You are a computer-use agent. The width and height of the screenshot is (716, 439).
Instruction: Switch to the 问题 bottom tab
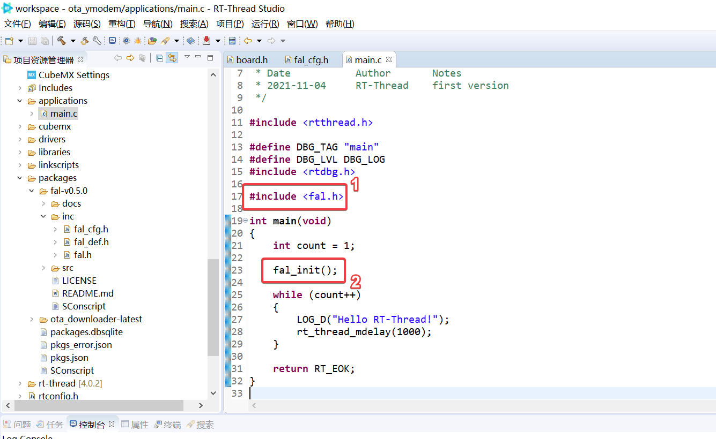coord(17,425)
